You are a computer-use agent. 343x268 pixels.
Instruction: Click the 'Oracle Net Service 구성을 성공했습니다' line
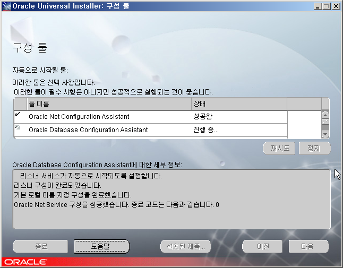click(116, 205)
